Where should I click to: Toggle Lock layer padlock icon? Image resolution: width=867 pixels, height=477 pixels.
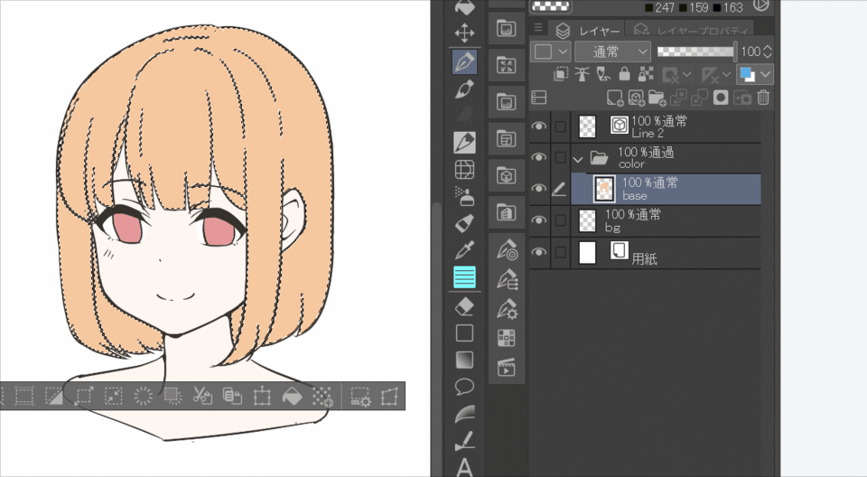[x=624, y=73]
